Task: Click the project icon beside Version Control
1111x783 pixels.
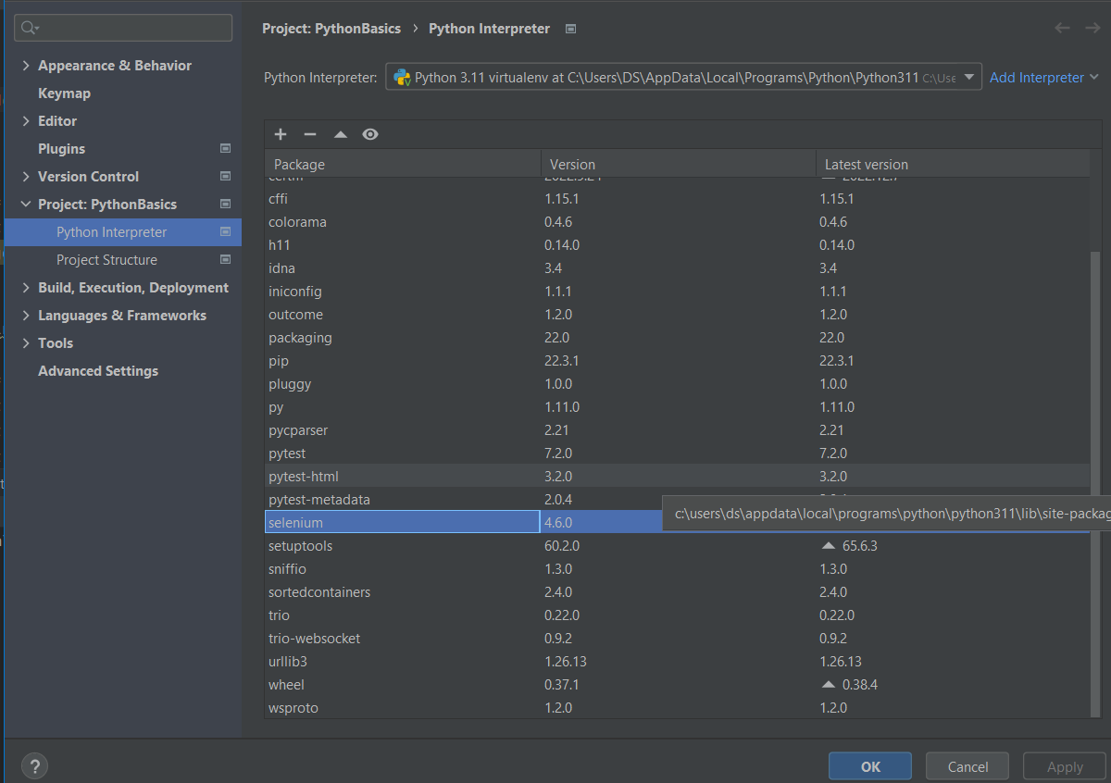Action: tap(225, 176)
